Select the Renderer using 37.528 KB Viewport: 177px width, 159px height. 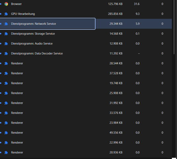tap(86, 73)
